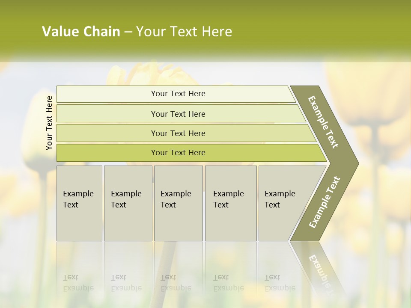Select "Your Text Here" in the slide title

[184, 32]
